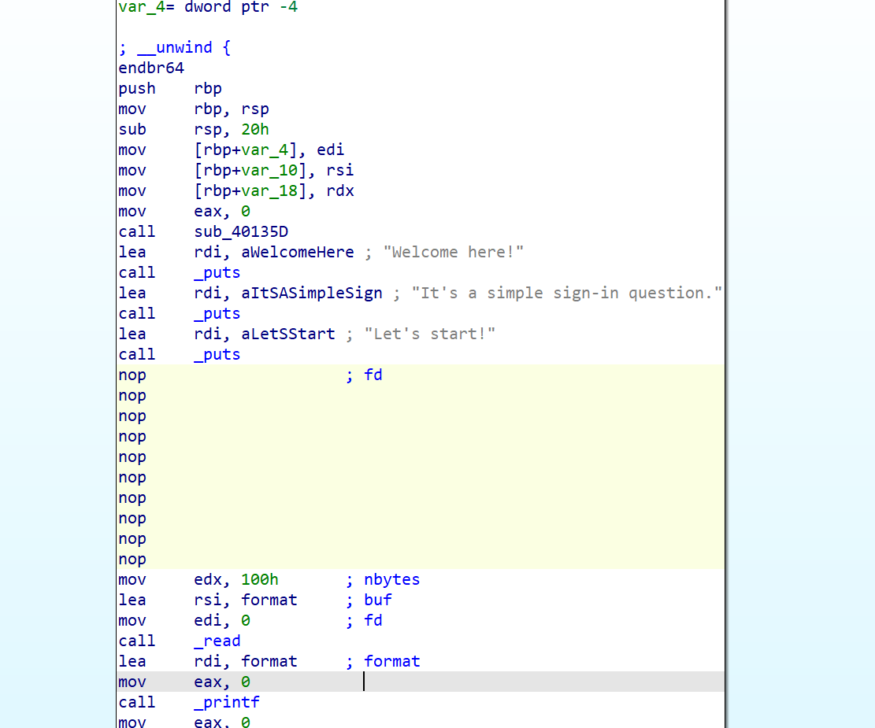Select the fd comment on the mov edi line
The image size is (875, 728).
(x=373, y=621)
